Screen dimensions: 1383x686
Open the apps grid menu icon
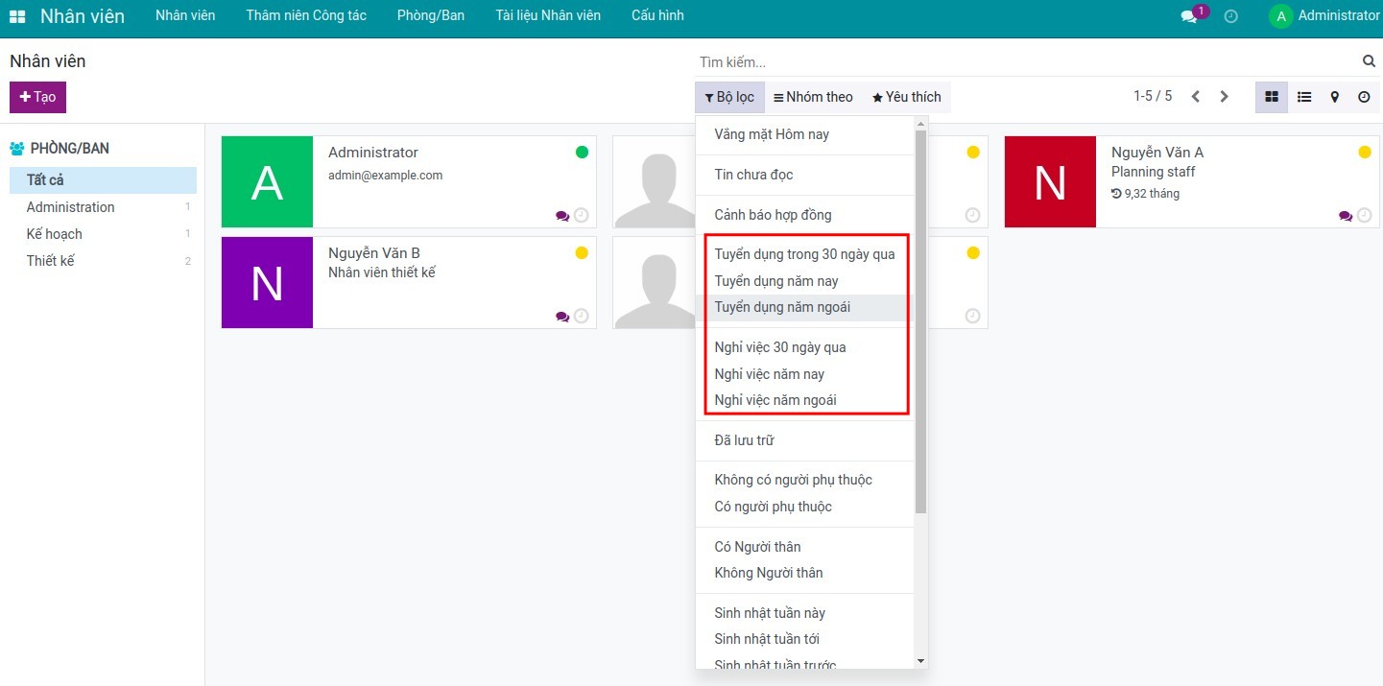pos(17,16)
